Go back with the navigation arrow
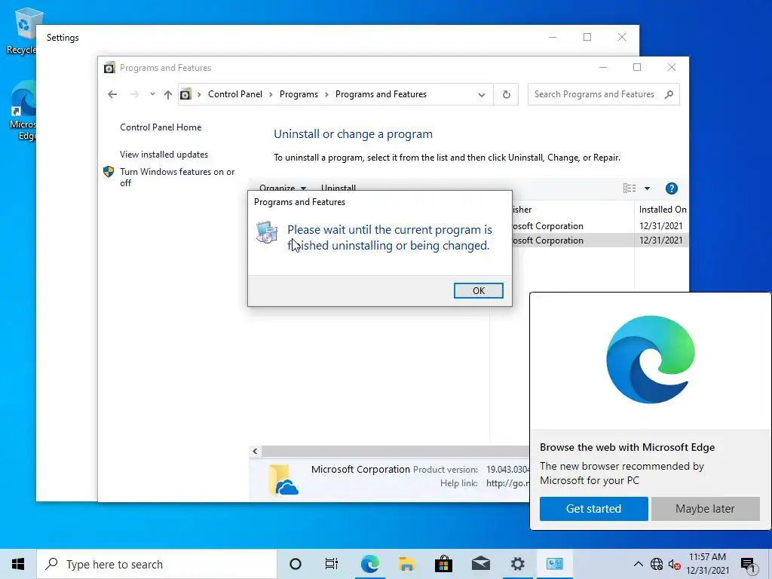772x579 pixels. (x=112, y=94)
